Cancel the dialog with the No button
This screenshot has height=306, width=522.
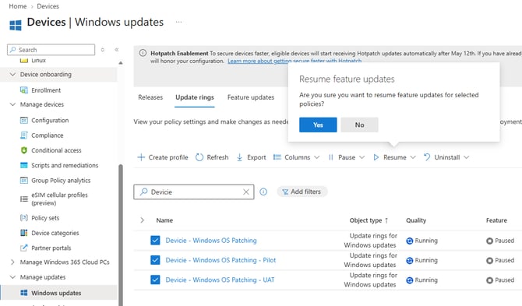pos(359,125)
